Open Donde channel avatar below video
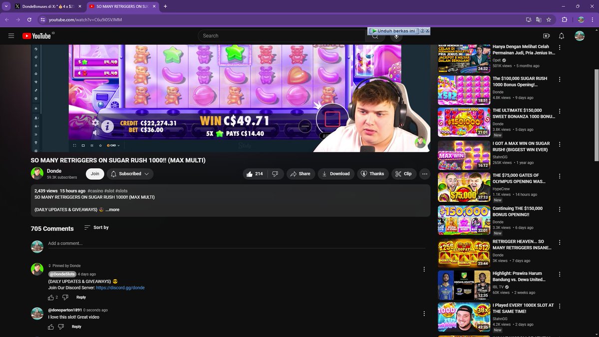 (37, 173)
